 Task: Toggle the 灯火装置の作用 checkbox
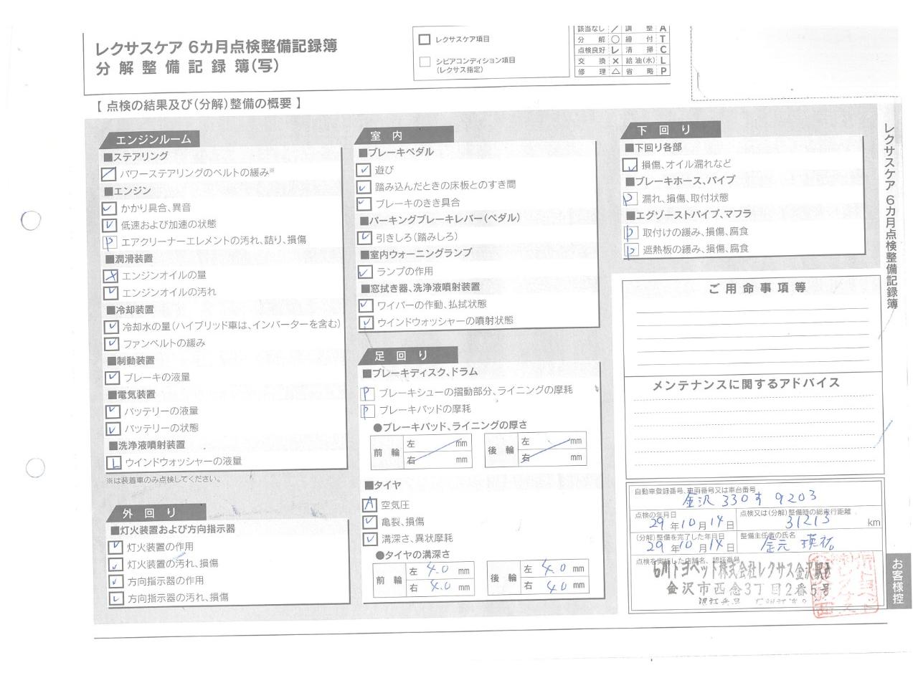(115, 547)
